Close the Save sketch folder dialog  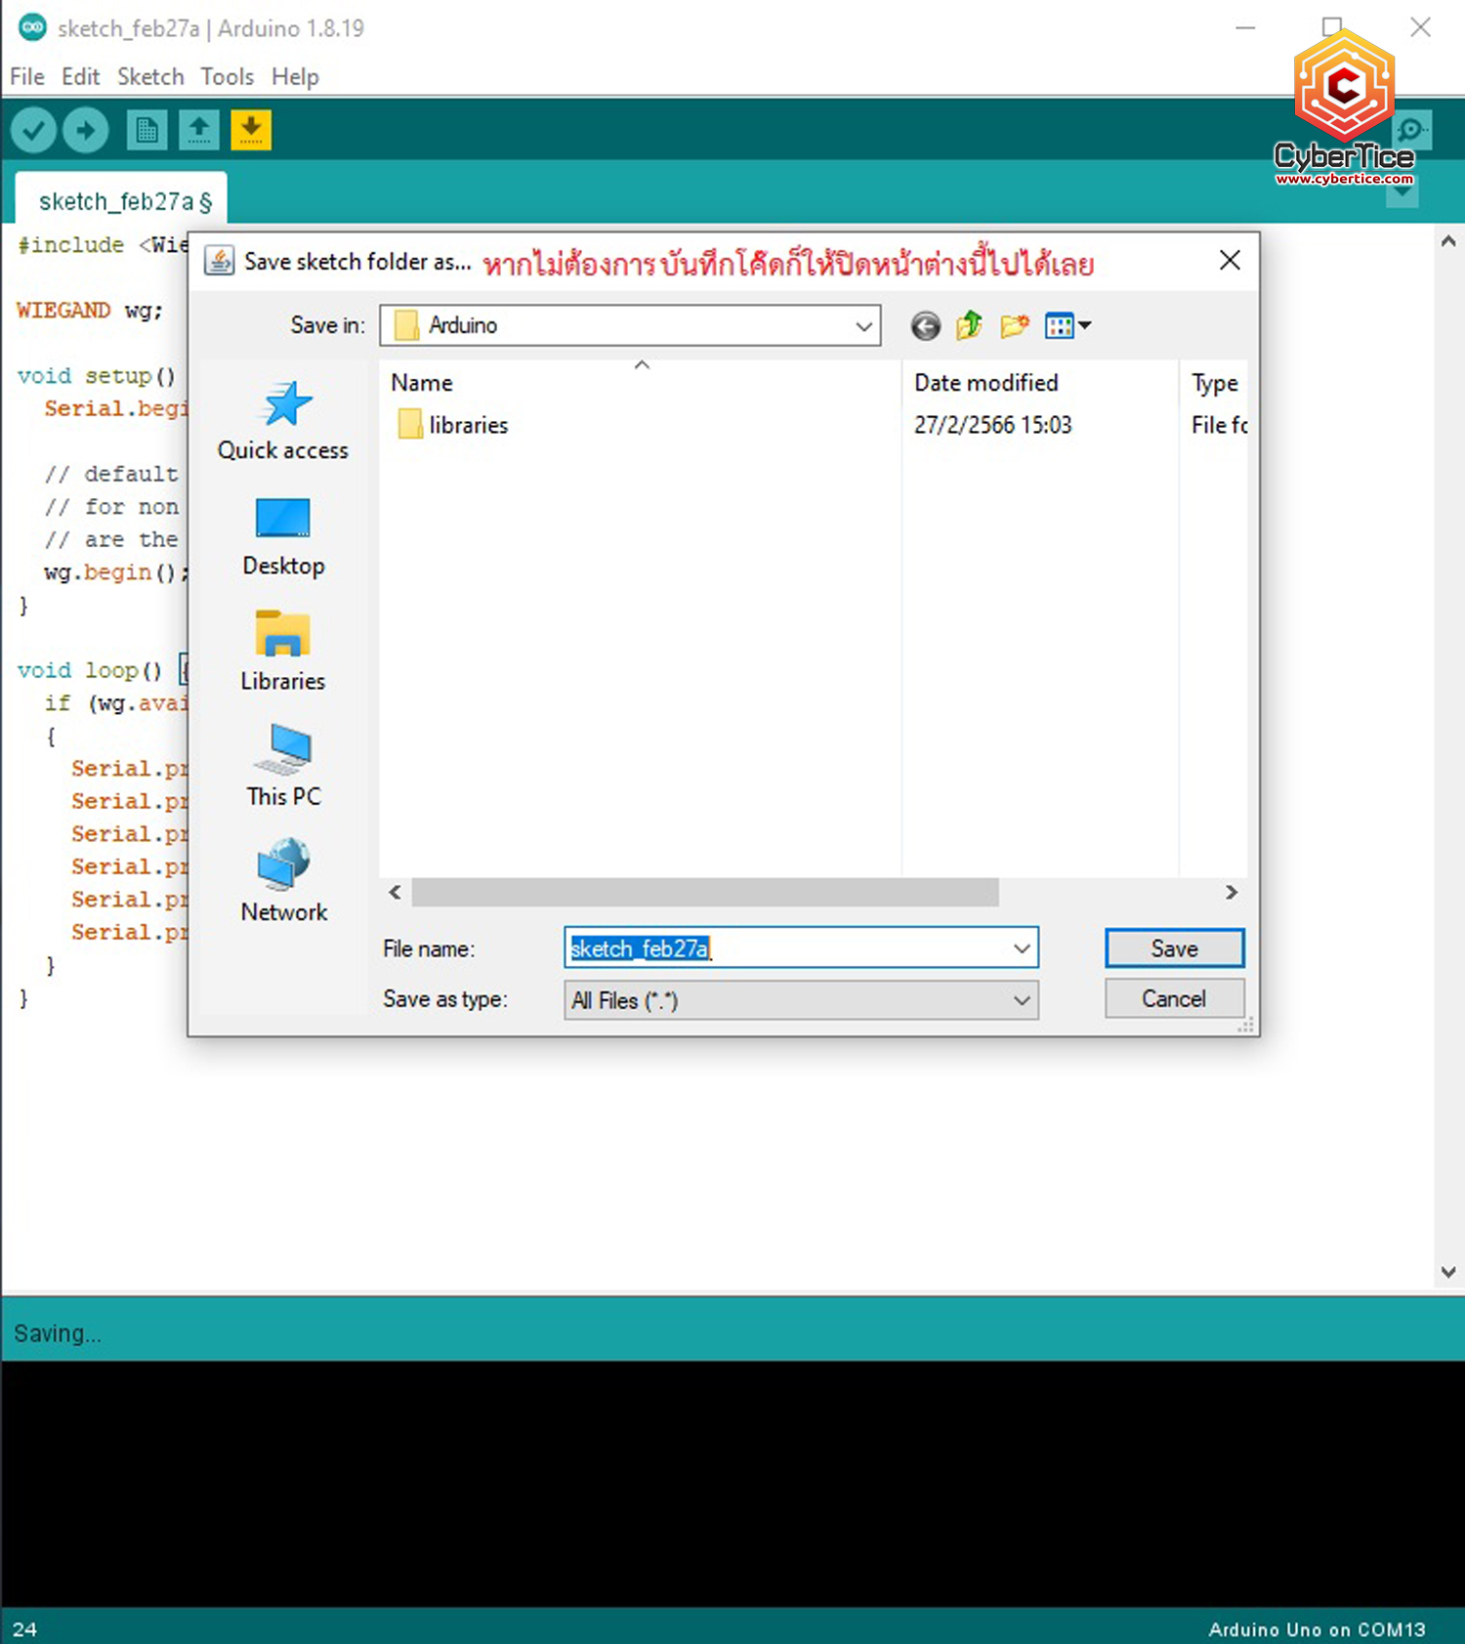pos(1230,260)
